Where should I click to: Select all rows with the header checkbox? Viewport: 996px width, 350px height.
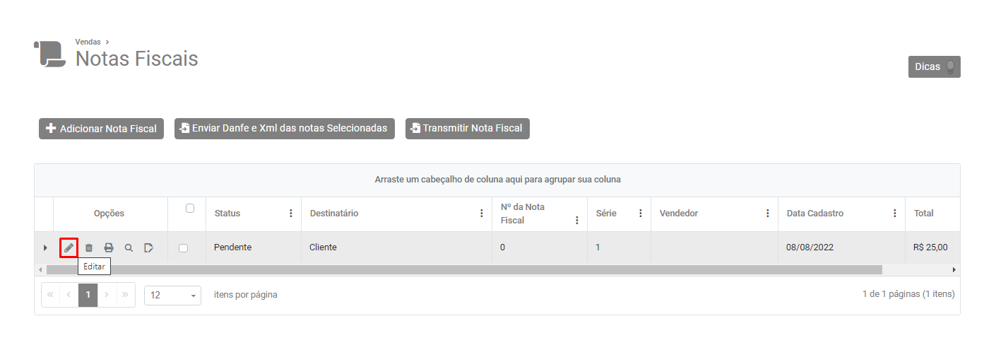(189, 209)
